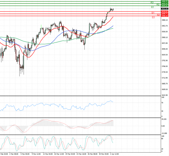Click the 9 Mar 12:00 time label
The width and height of the screenshot is (169, 156).
(x=36, y=154)
